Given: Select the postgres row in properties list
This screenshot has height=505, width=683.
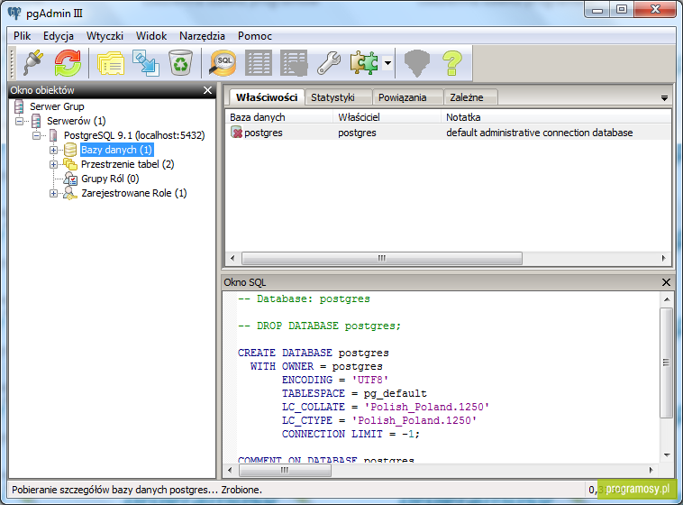Looking at the screenshot, I should [x=448, y=133].
